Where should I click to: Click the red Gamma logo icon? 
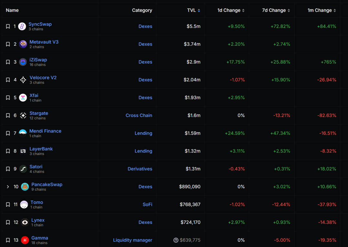25,240
